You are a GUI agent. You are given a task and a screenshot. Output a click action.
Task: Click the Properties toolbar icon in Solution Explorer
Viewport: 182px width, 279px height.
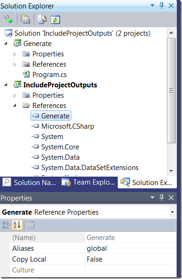tap(25, 19)
